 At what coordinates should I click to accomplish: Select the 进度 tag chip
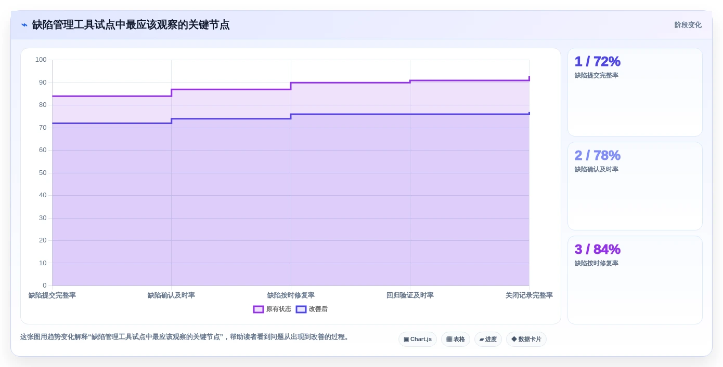[488, 339]
